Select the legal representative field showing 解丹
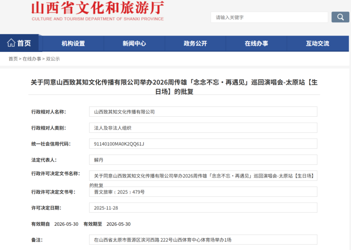The height and width of the screenshot is (250, 351). [x=203, y=159]
